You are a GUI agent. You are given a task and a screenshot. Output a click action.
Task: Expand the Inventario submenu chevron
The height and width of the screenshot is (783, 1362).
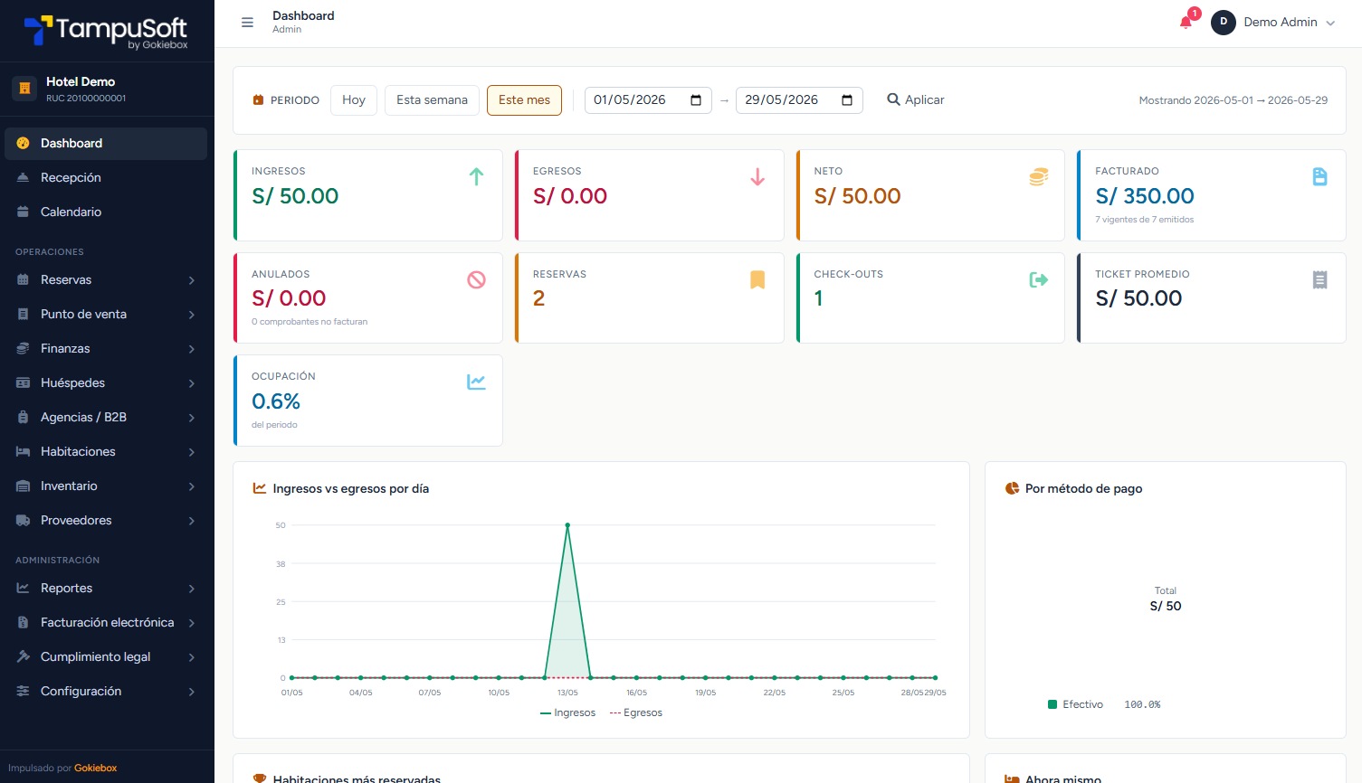click(x=192, y=486)
